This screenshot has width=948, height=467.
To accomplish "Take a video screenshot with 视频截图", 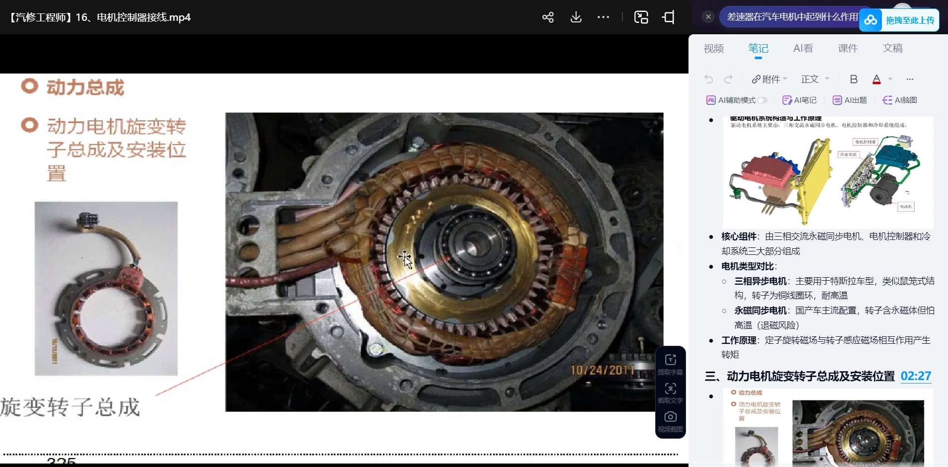I will 670,420.
